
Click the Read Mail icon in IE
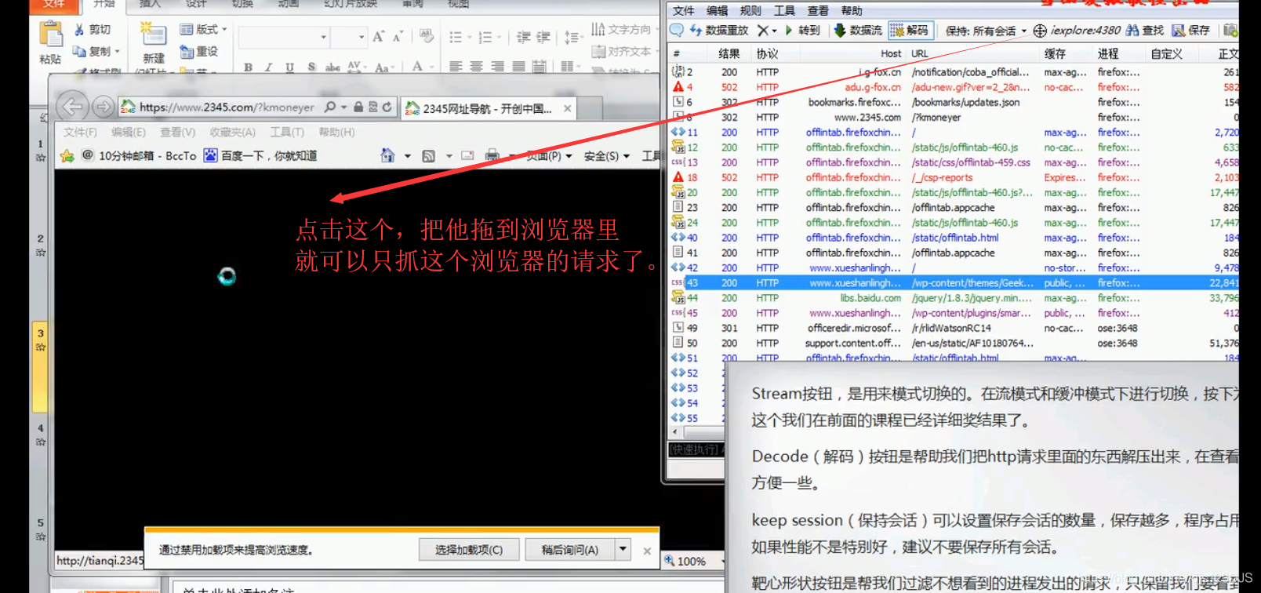pos(467,155)
